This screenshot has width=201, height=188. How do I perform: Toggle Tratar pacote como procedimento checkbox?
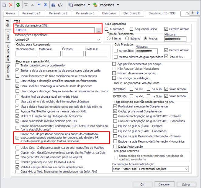click(x=17, y=65)
